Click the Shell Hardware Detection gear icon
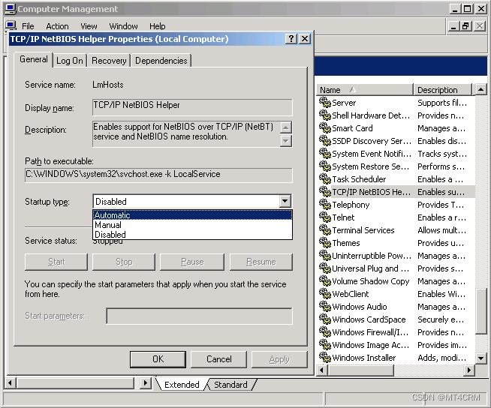Viewport: 491px width, 408px height. pyautogui.click(x=325, y=115)
